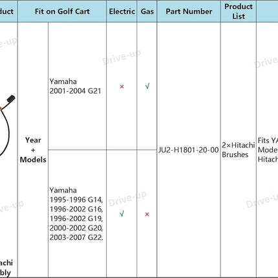This screenshot has width=278, height=278.
Task: Click the 'Year + Models' row label cell
Action: point(33,150)
